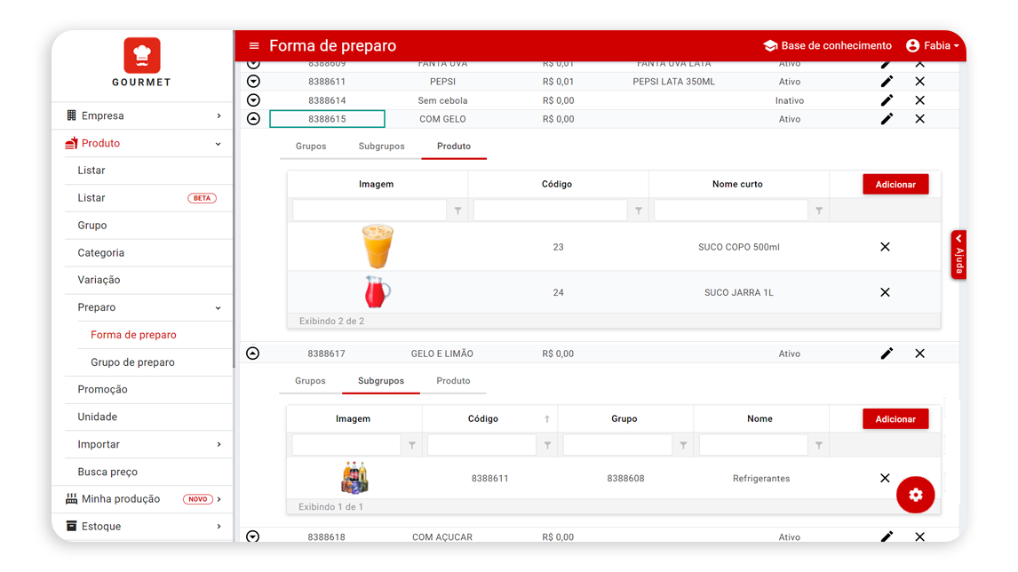Edit the PEPSI row with pencil icon
The height and width of the screenshot is (572, 1018).
click(887, 82)
